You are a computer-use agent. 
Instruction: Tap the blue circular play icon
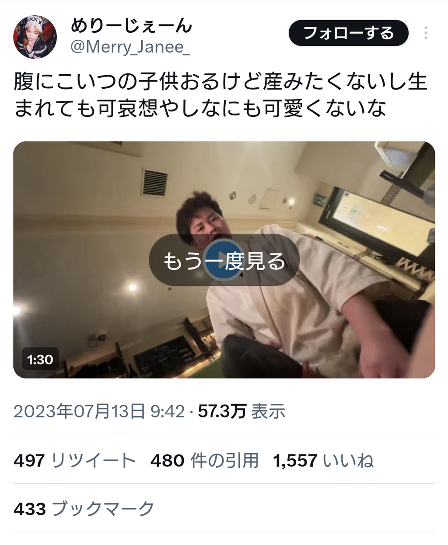point(224,260)
